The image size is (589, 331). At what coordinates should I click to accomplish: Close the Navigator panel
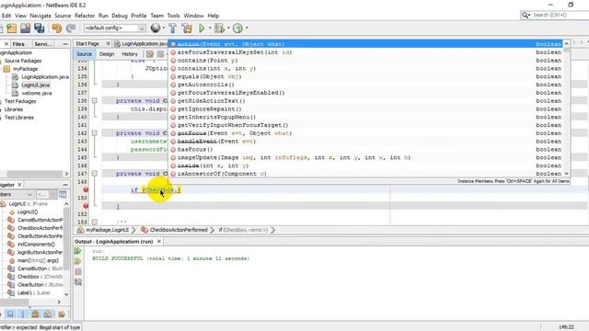point(19,185)
